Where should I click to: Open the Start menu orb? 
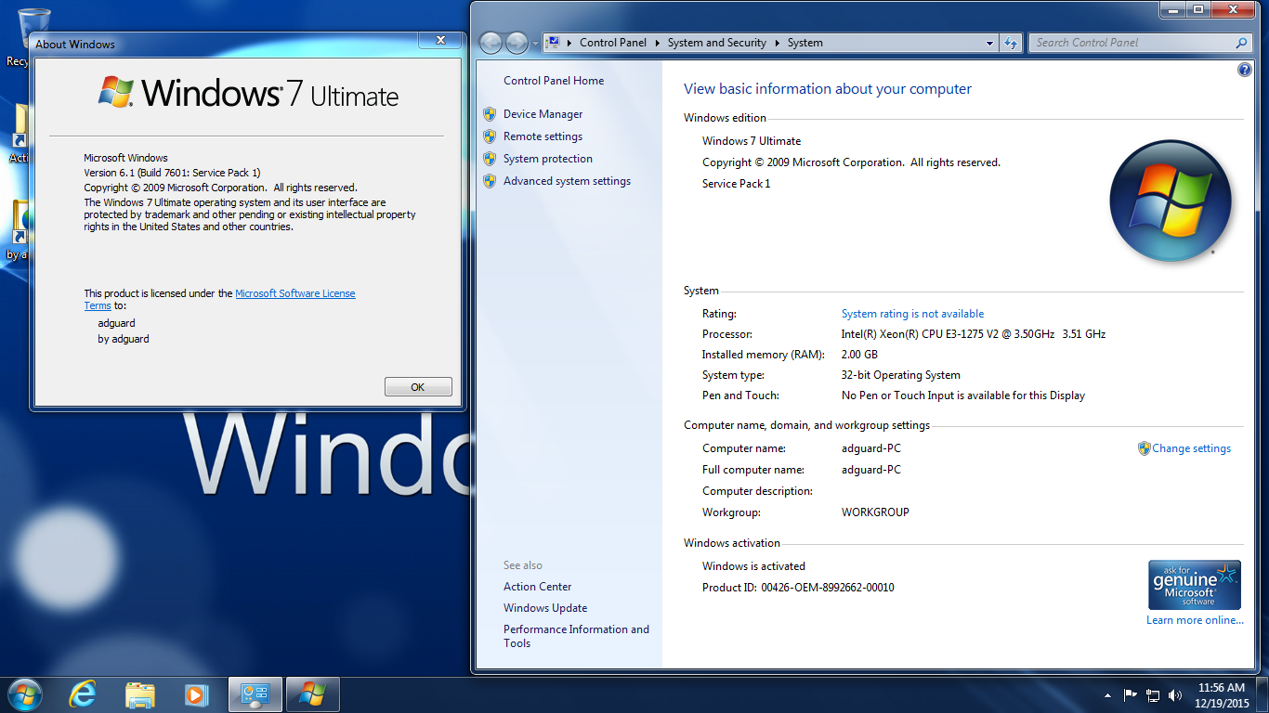[24, 694]
